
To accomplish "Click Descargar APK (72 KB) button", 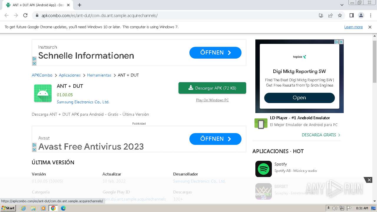I will pyautogui.click(x=212, y=88).
